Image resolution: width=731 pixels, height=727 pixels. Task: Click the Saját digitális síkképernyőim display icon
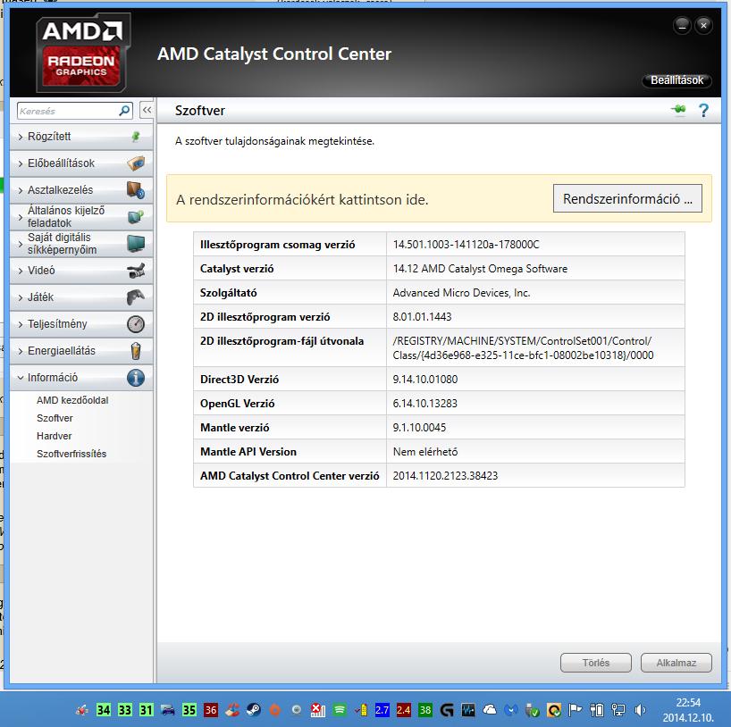tap(136, 243)
